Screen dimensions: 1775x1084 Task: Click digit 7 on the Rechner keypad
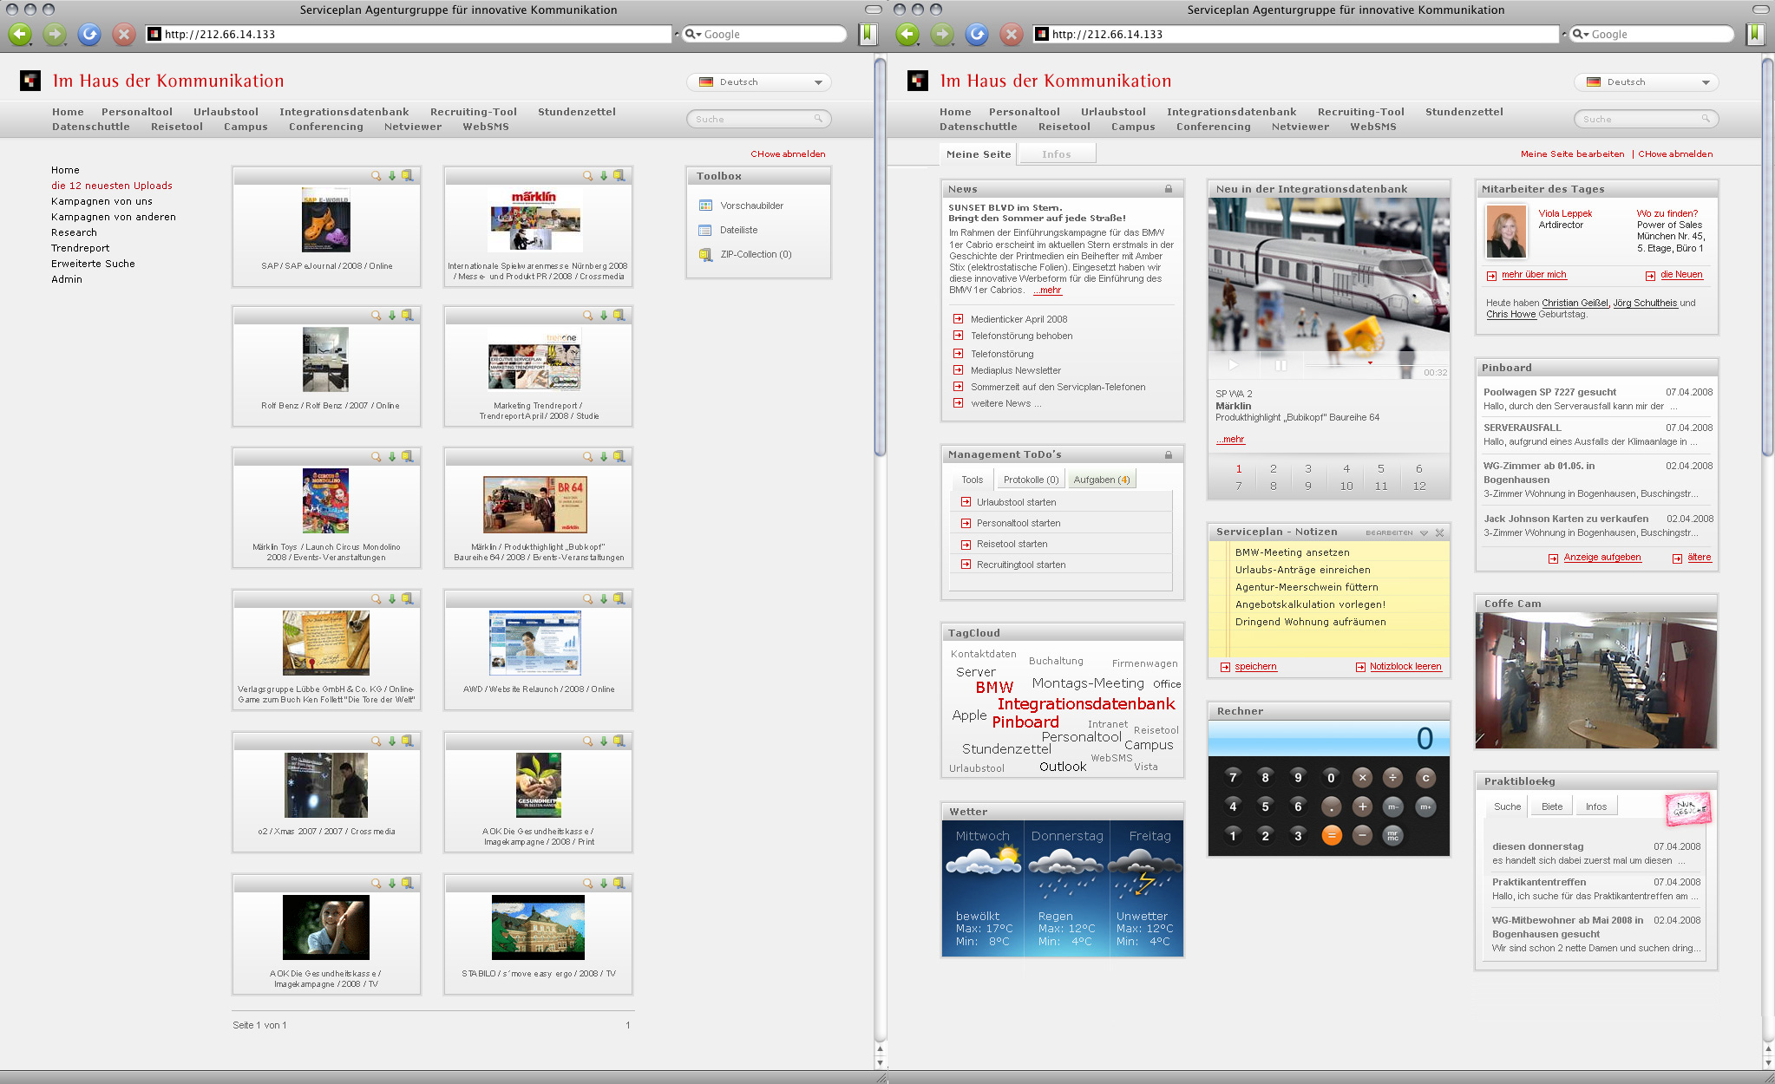click(1233, 778)
